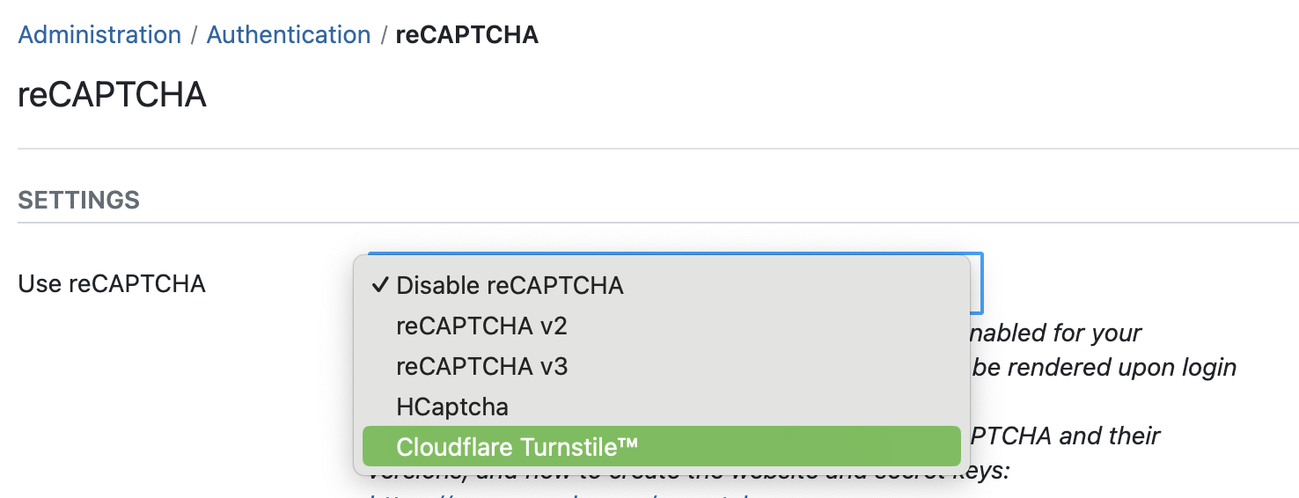This screenshot has width=1299, height=498.
Task: Click the slash separator after Administration
Action: pyautogui.click(x=194, y=35)
